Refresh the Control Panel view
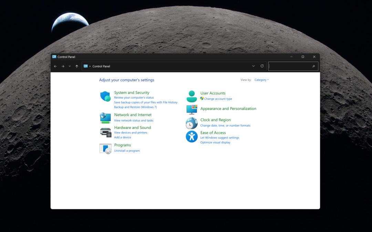Screen dimensions: 372x232 coord(262,66)
